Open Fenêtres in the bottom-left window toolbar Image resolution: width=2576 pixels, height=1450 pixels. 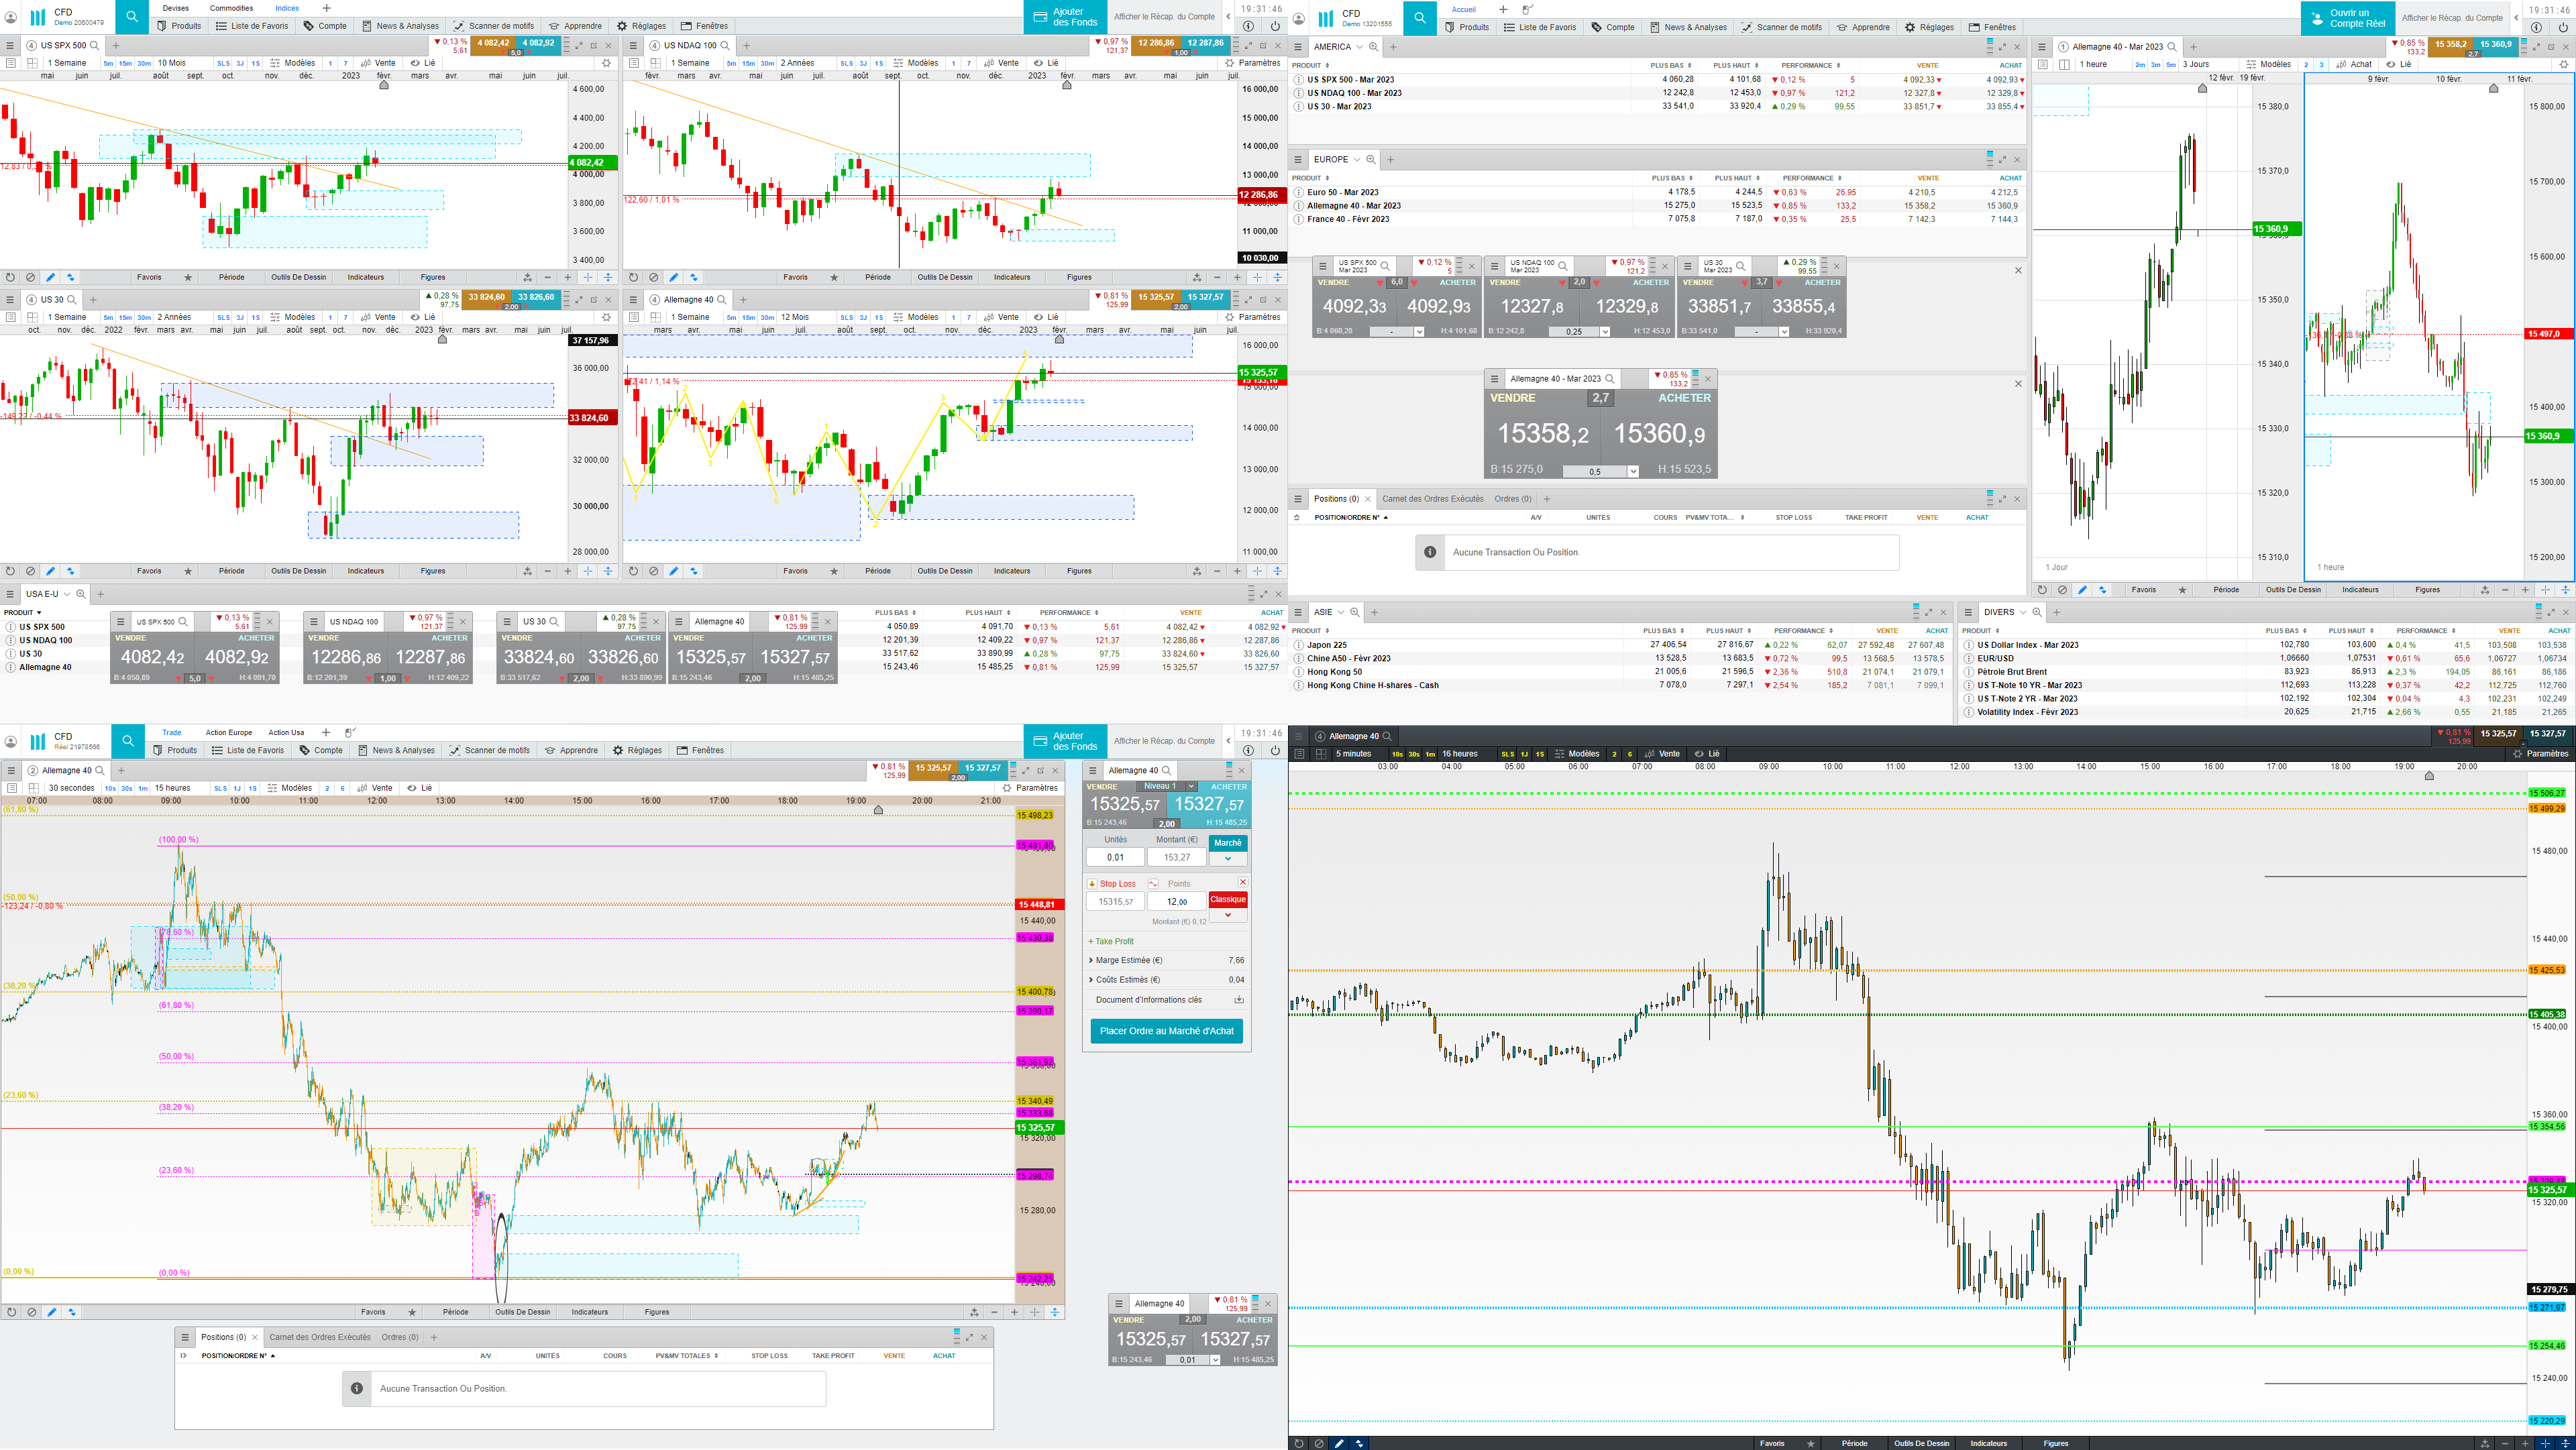point(699,750)
